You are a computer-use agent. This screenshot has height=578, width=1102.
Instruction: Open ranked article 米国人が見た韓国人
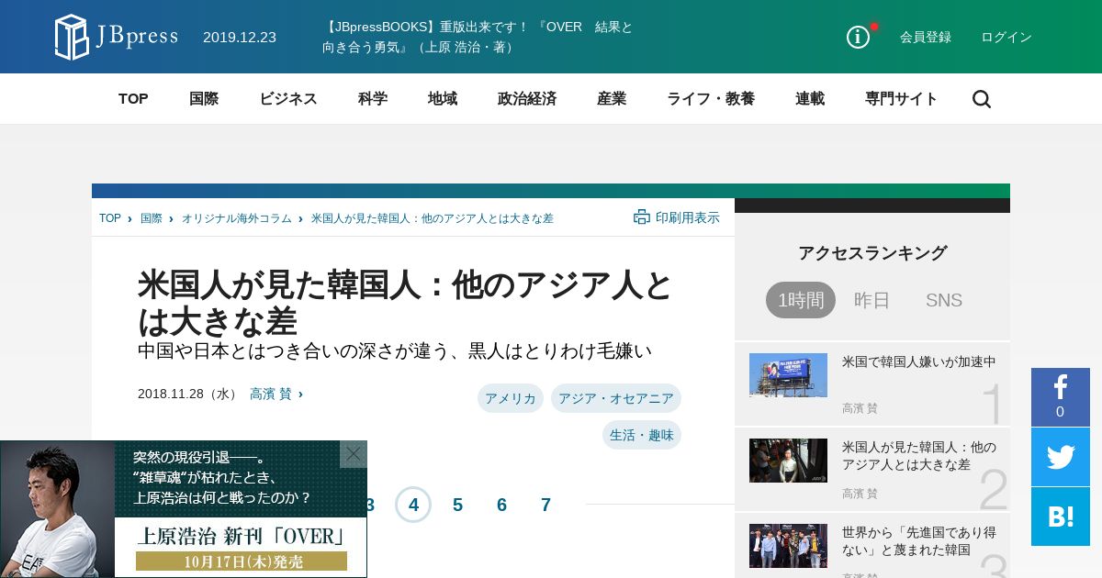pos(919,456)
